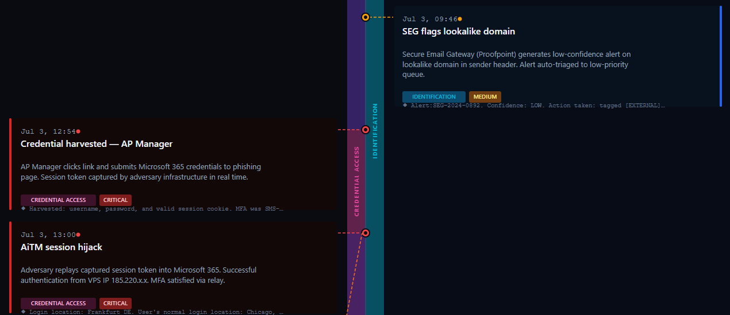Click the IDENTIFICATION tag badge
Image resolution: width=730 pixels, height=315 pixels.
click(x=434, y=97)
